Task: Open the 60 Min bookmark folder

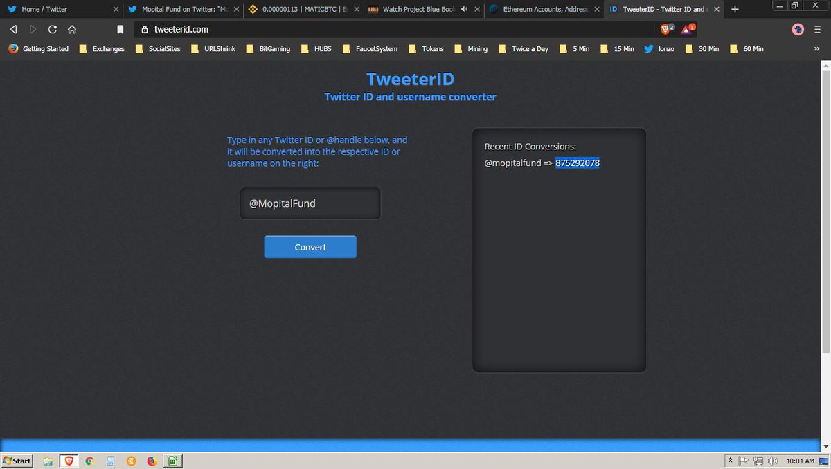Action: tap(747, 49)
